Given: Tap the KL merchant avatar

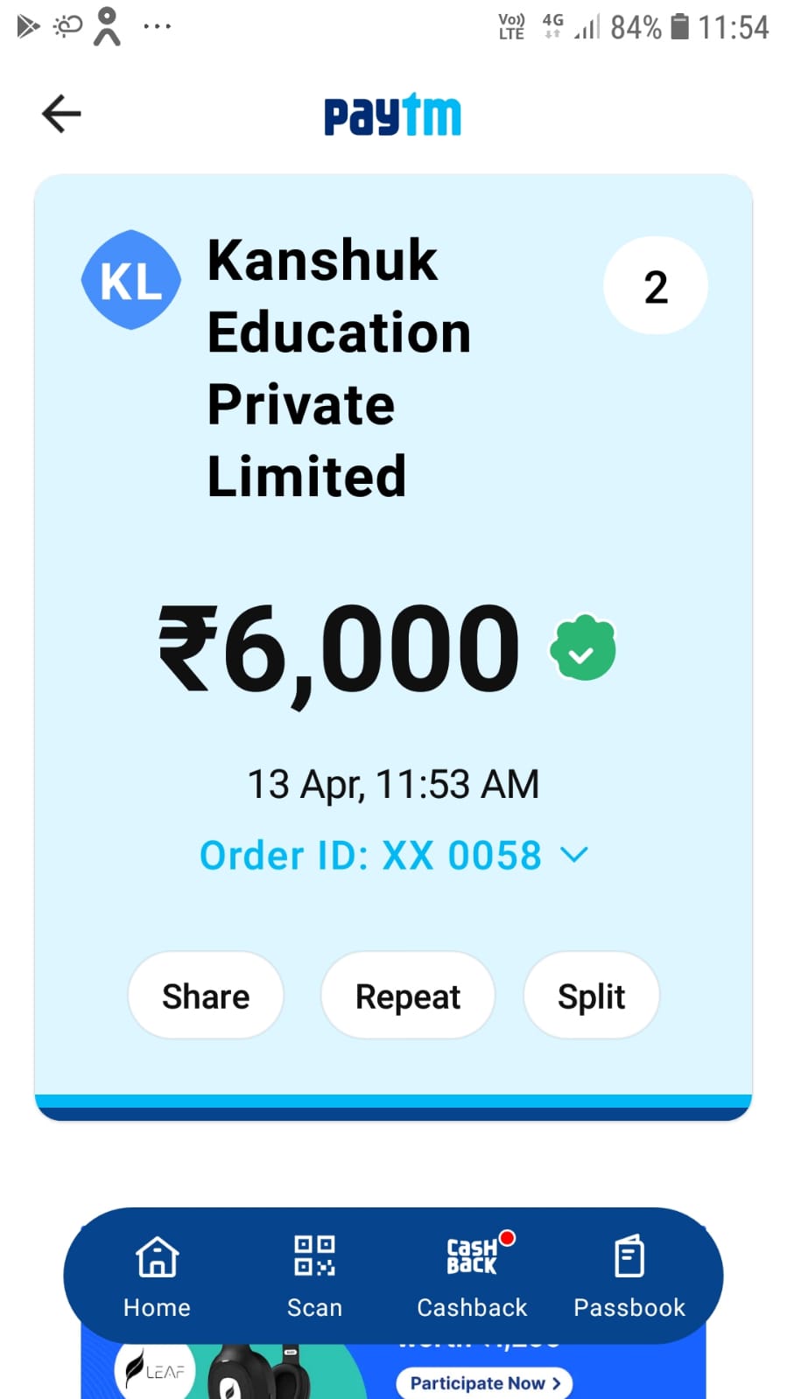Looking at the screenshot, I should point(131,280).
